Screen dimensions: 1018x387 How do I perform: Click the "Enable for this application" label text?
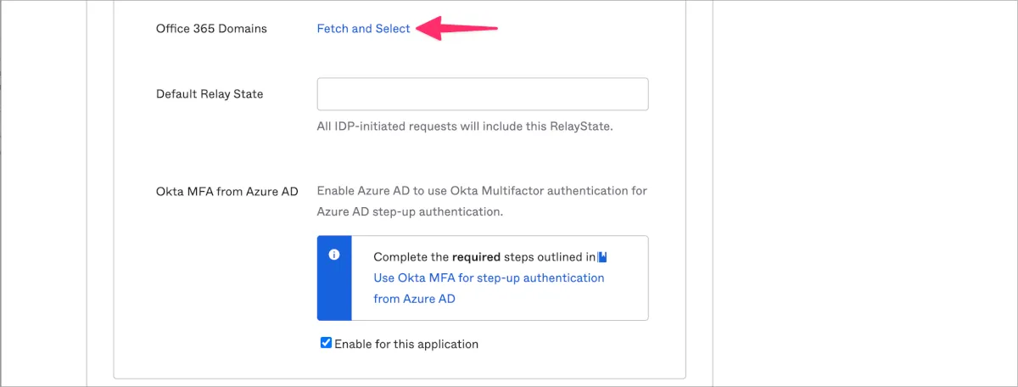406,344
